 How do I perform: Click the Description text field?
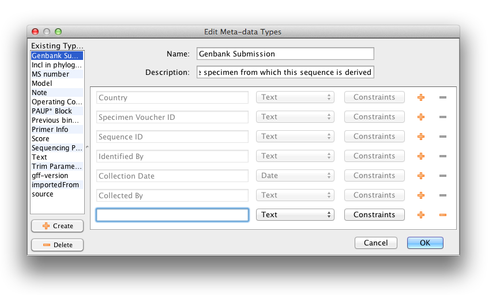[285, 72]
